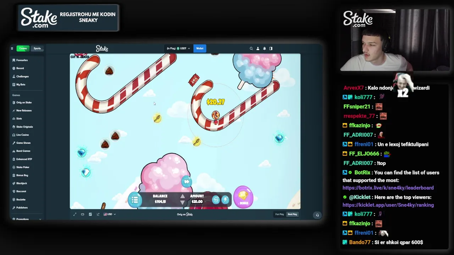454x255 pixels.
Task: Open Publishers in the sidebar
Action: pos(22,208)
